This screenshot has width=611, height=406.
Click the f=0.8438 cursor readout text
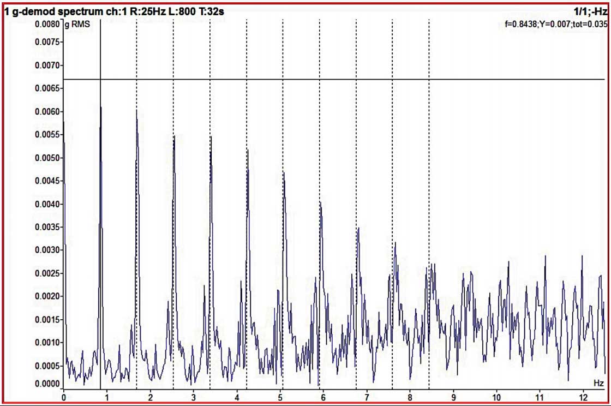[x=556, y=24]
